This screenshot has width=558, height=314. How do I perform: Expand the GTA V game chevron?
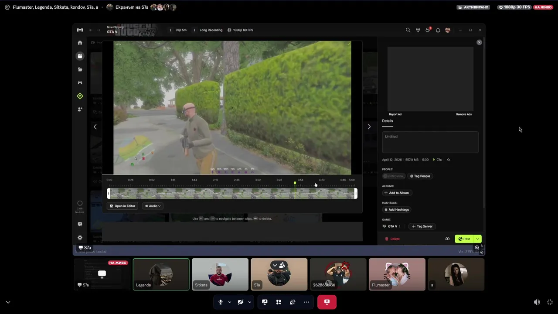399,226
